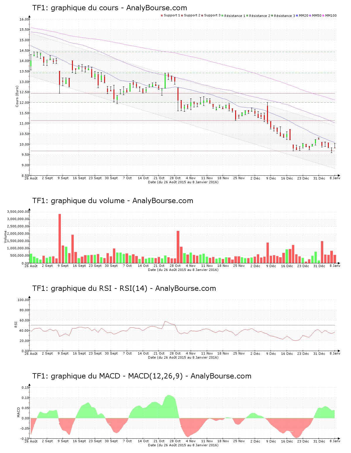351x453 pixels.
Task: Click the '16 Déc' label on MACD axis
Action: pyautogui.click(x=287, y=441)
